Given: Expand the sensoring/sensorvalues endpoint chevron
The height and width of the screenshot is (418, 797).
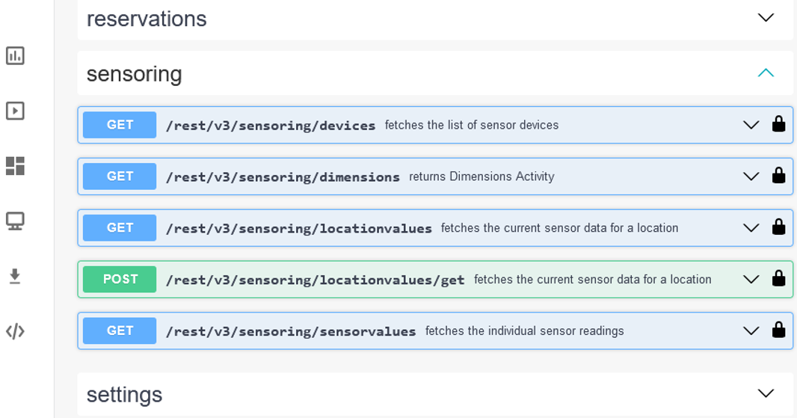Looking at the screenshot, I should (751, 331).
